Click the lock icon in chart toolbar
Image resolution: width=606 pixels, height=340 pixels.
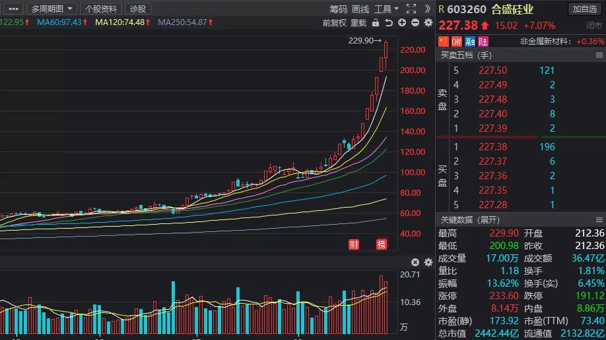(375, 23)
